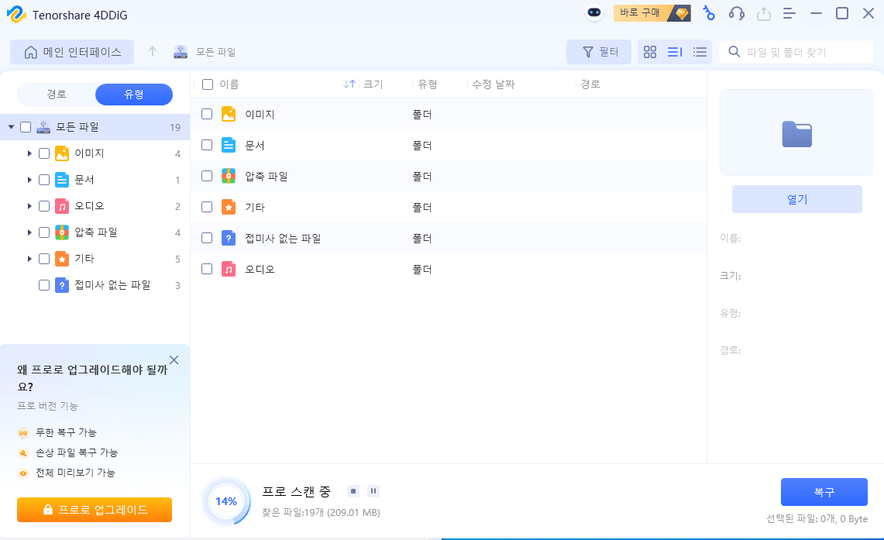Viewport: 884px width, 540px height.
Task: Check the 압축 파일 tree checkbox
Action: (44, 232)
